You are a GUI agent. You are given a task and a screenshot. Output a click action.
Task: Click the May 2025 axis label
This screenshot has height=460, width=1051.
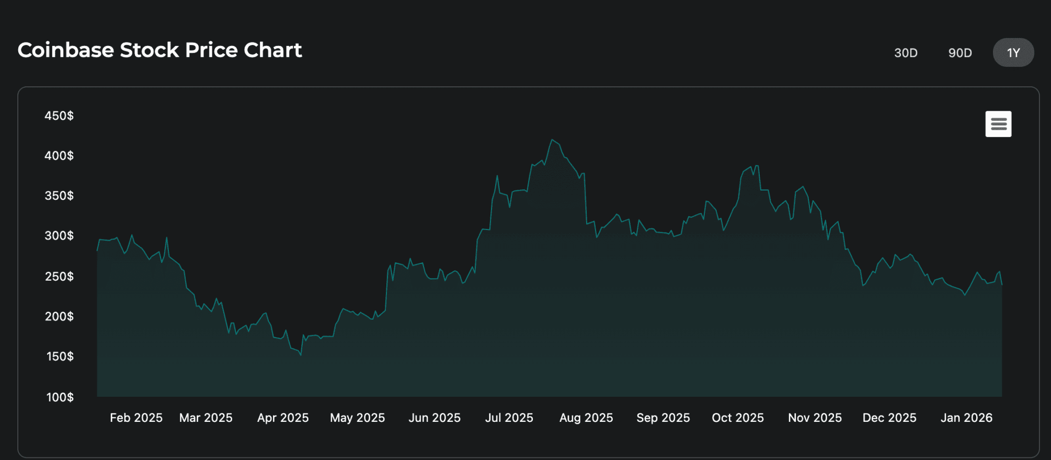357,418
